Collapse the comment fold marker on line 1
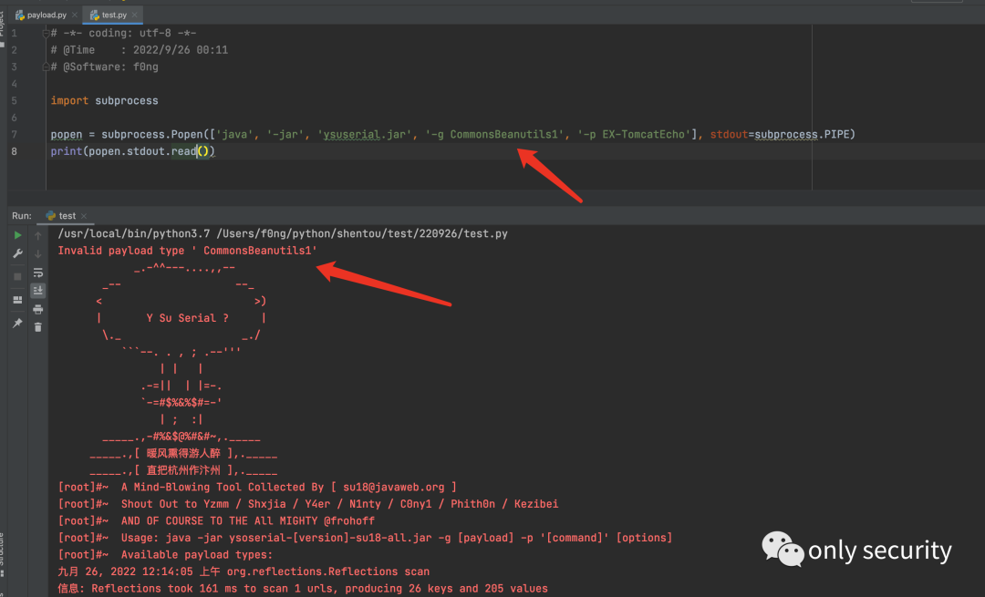Viewport: 985px width, 597px height. pyautogui.click(x=46, y=33)
